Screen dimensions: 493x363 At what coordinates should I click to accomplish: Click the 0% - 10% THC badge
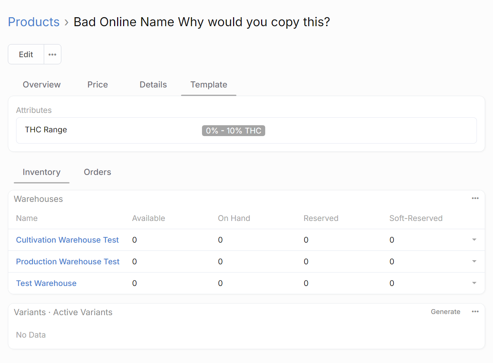click(x=233, y=131)
